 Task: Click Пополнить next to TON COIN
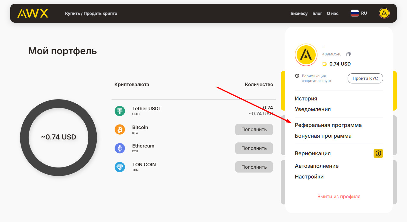pos(254,167)
